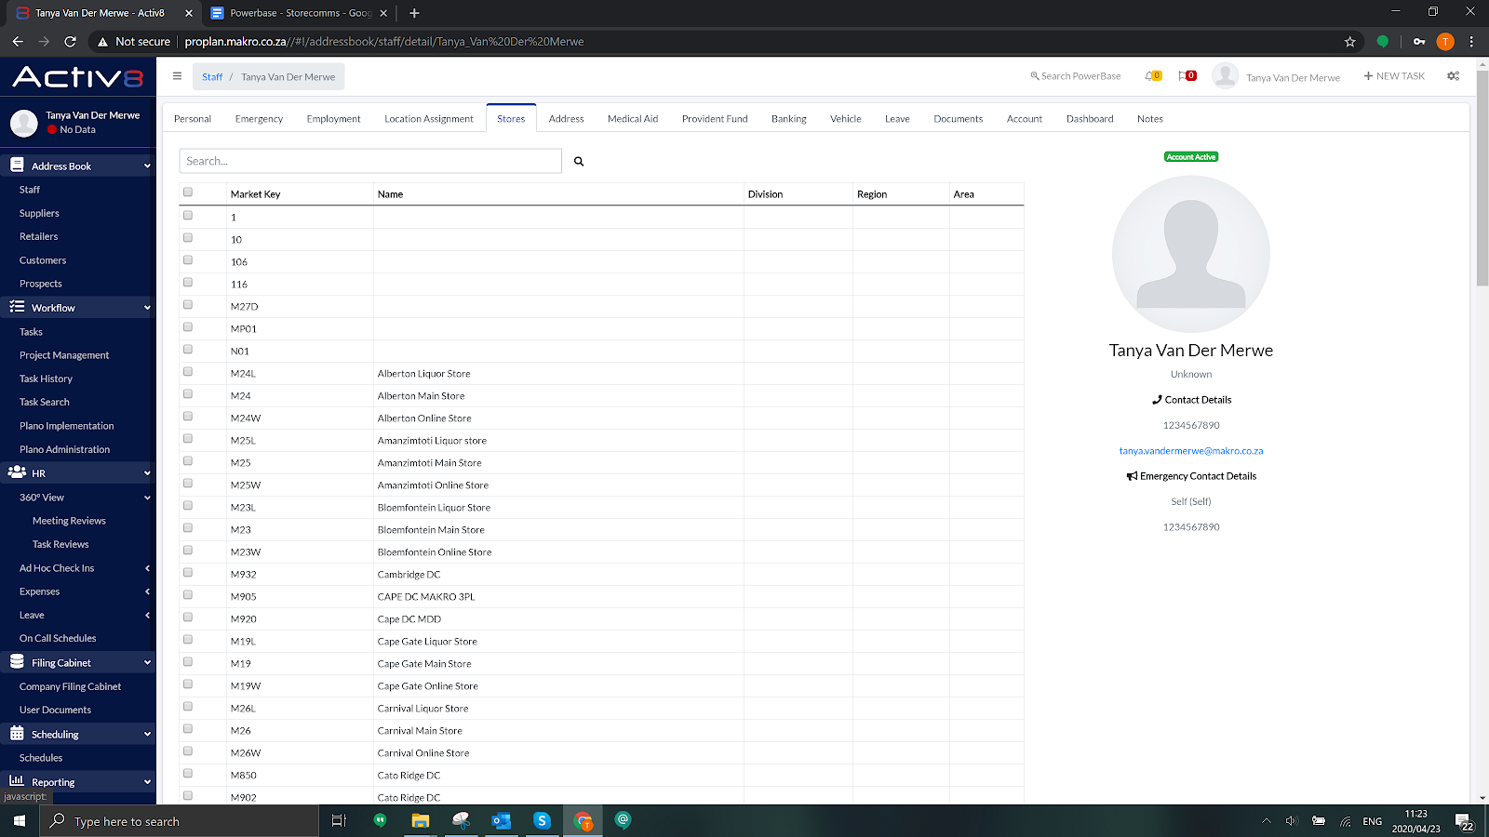Open the Windows Start menu
This screenshot has height=837, width=1489.
19,821
